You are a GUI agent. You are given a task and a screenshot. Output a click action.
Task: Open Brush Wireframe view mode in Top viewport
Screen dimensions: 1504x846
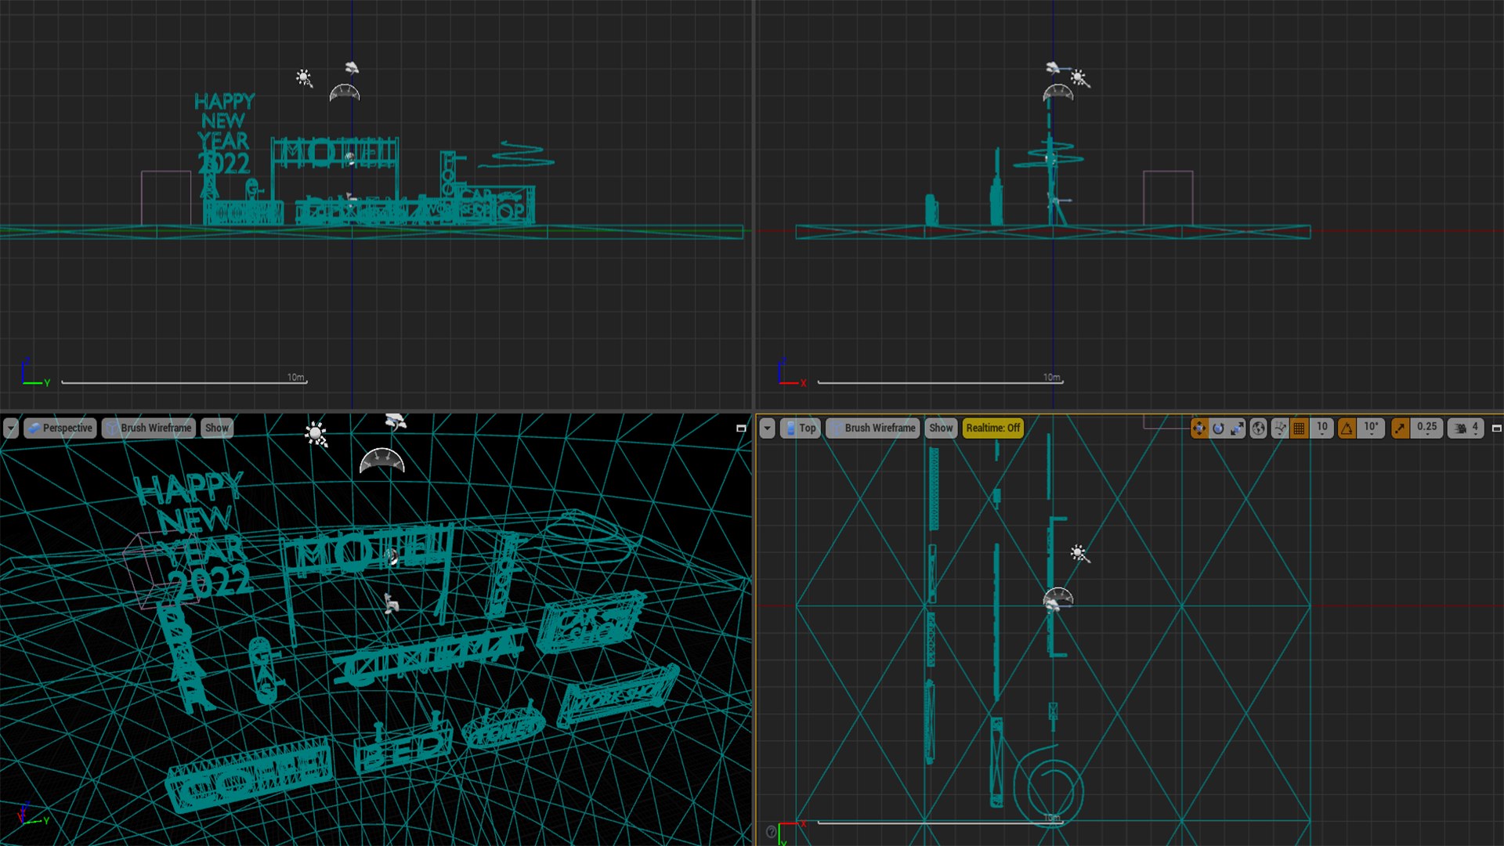pyautogui.click(x=872, y=428)
